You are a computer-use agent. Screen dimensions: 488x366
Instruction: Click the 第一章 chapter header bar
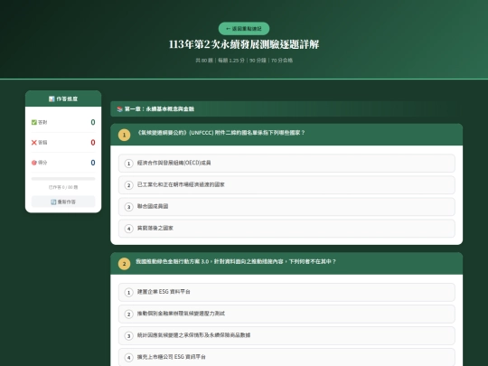286,109
